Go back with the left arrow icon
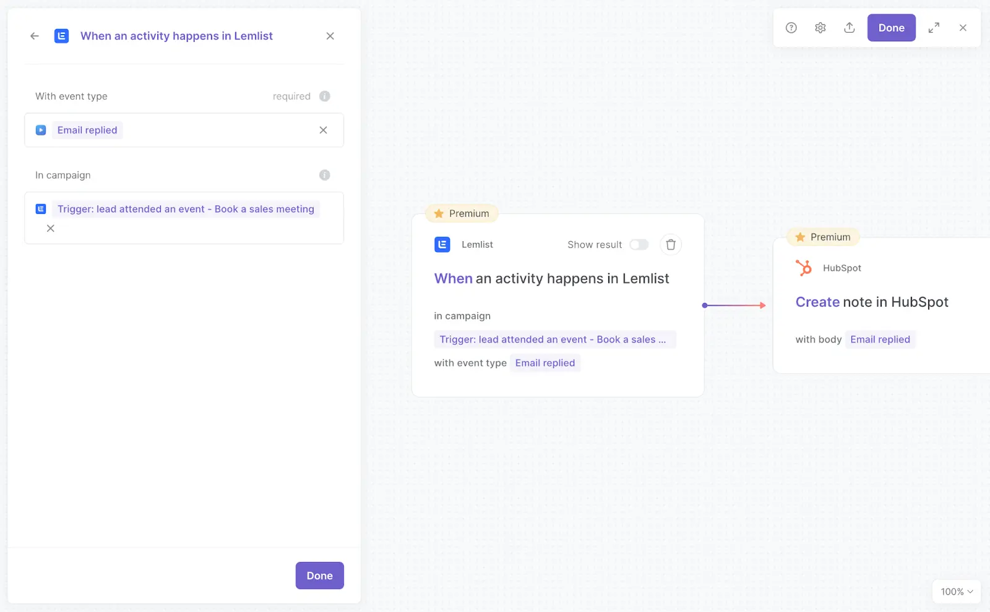 click(x=35, y=36)
